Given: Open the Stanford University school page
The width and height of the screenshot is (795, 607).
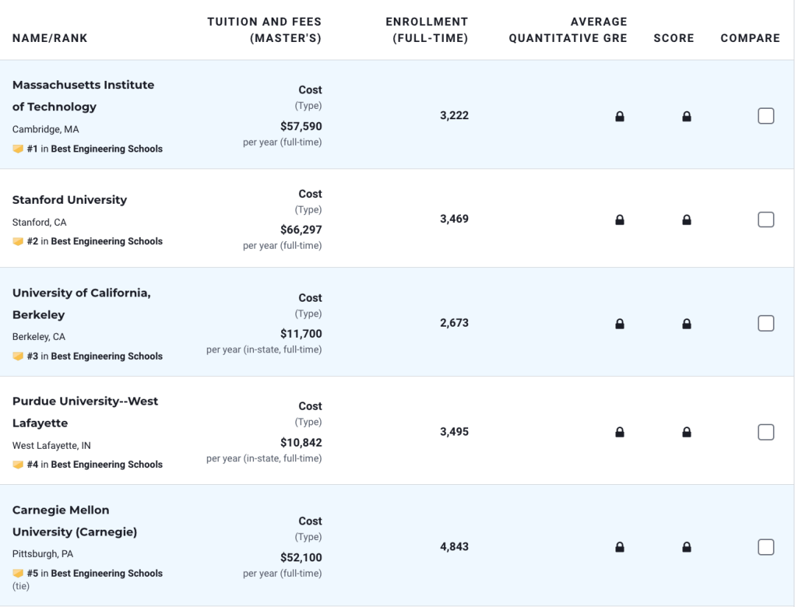Looking at the screenshot, I should point(69,199).
